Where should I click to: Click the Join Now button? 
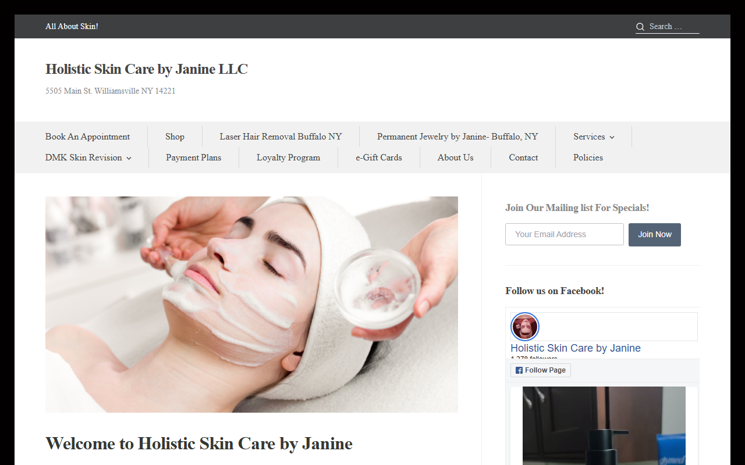point(655,235)
